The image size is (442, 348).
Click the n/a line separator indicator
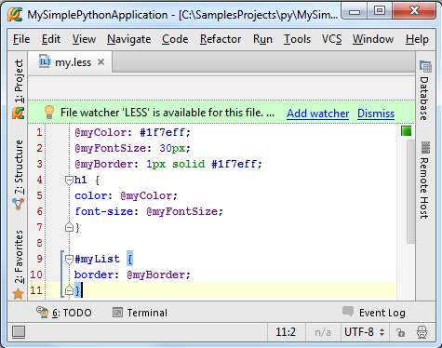323,332
